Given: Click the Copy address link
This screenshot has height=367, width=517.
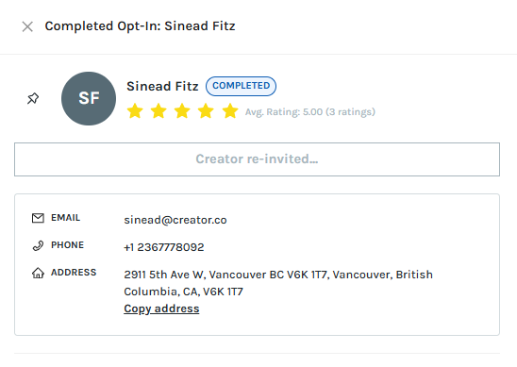Looking at the screenshot, I should (161, 309).
